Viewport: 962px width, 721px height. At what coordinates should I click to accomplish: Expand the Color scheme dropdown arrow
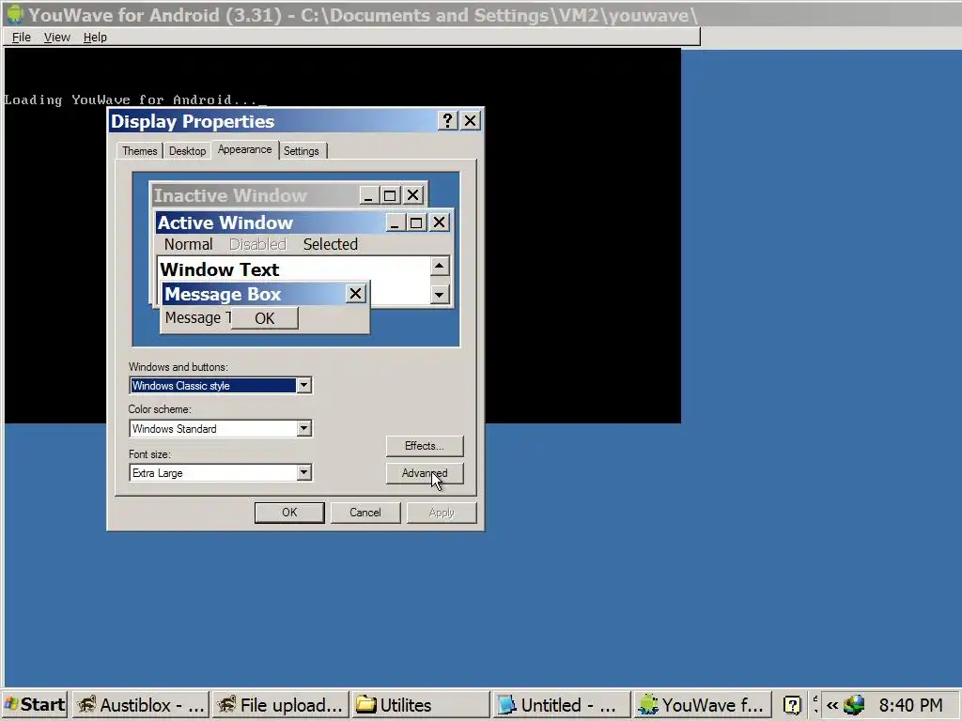point(303,428)
